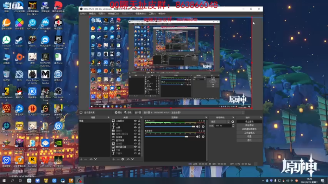Click the Windows Start button
328x184 pixels.
4,180
